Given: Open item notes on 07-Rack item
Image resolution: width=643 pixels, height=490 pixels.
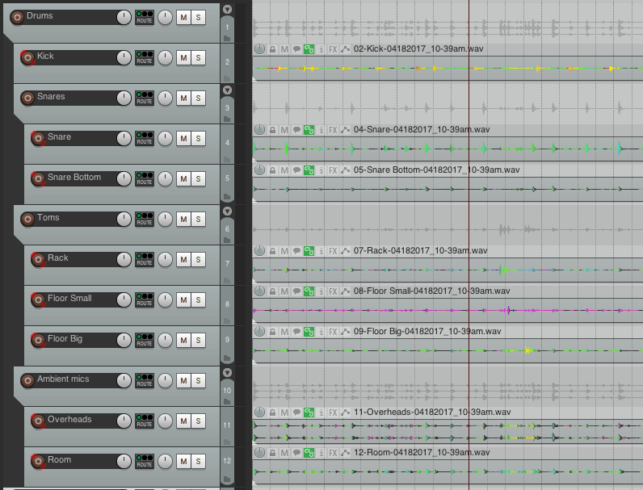Looking at the screenshot, I should point(296,250).
